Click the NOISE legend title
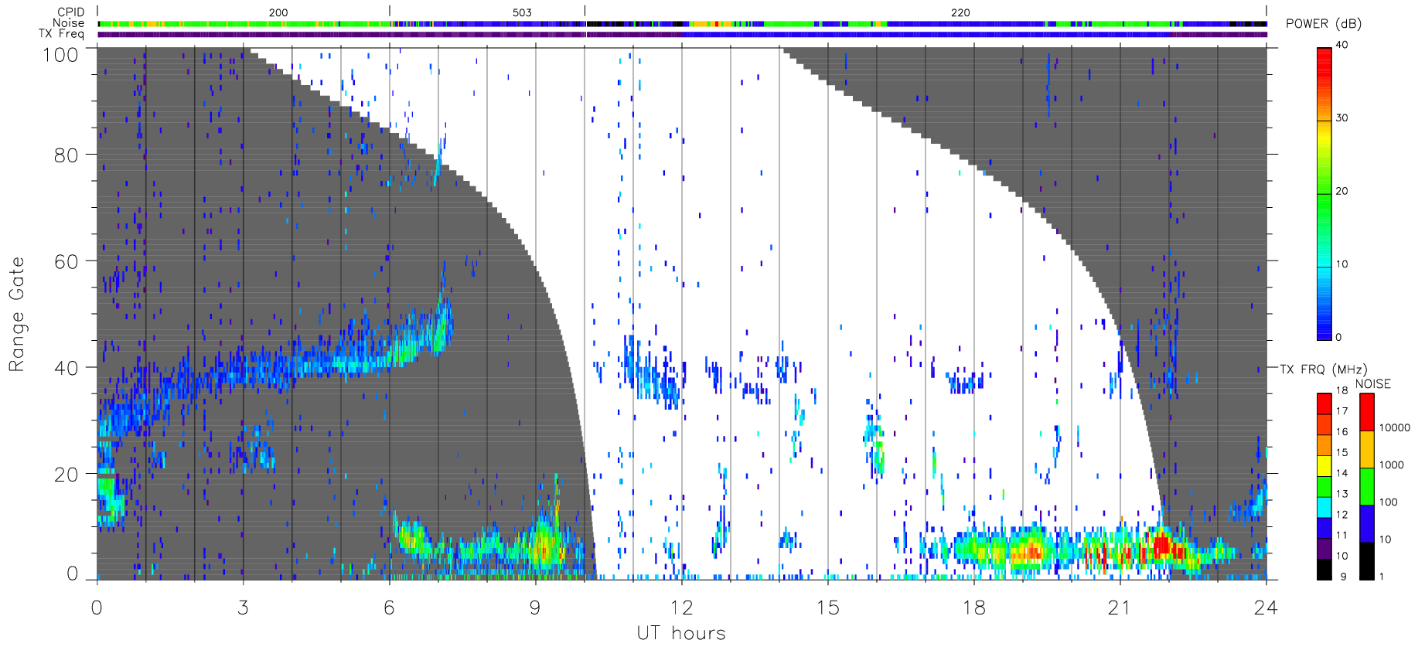The image size is (1425, 657). 1373,384
